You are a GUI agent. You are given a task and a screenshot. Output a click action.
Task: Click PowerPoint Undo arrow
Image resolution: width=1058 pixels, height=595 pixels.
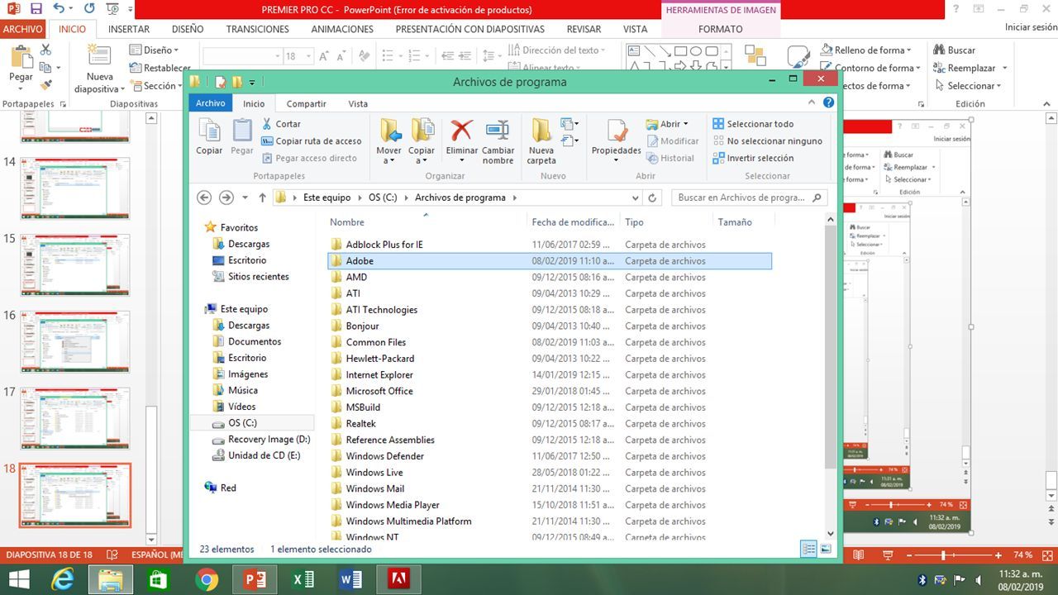point(59,9)
